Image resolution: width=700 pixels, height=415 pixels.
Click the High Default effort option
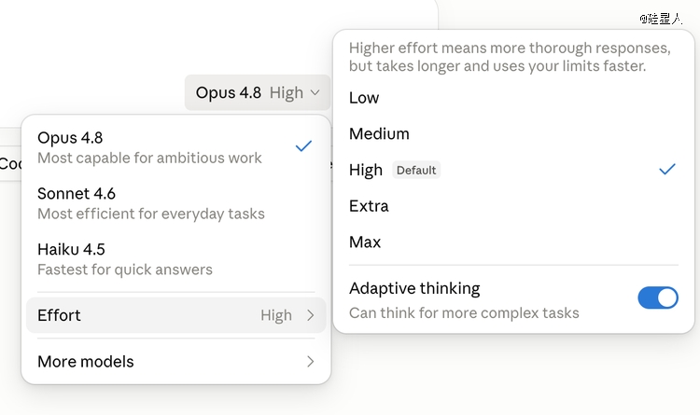point(513,170)
